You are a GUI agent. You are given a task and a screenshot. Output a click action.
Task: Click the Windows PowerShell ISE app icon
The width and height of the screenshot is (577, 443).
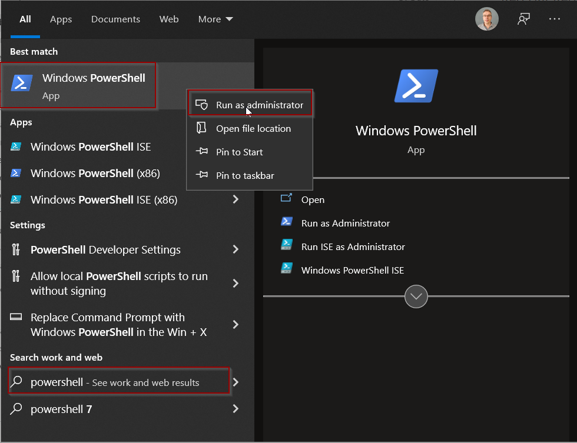15,146
